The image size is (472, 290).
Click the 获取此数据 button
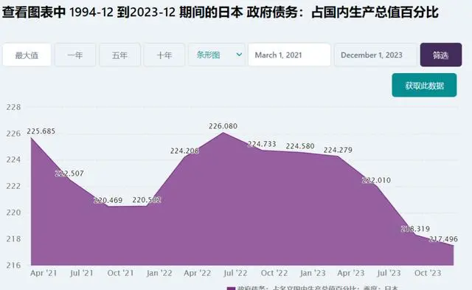tap(424, 85)
